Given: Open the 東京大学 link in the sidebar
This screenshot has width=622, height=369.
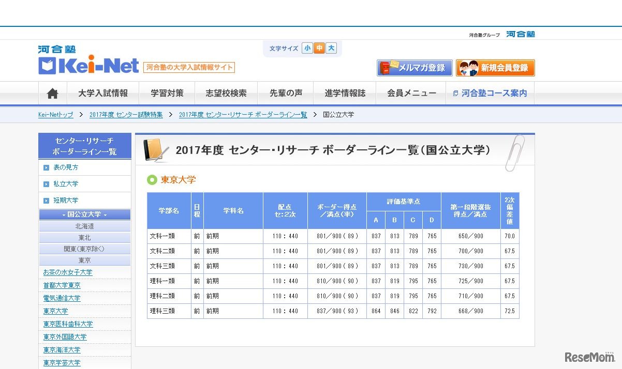Looking at the screenshot, I should point(55,311).
